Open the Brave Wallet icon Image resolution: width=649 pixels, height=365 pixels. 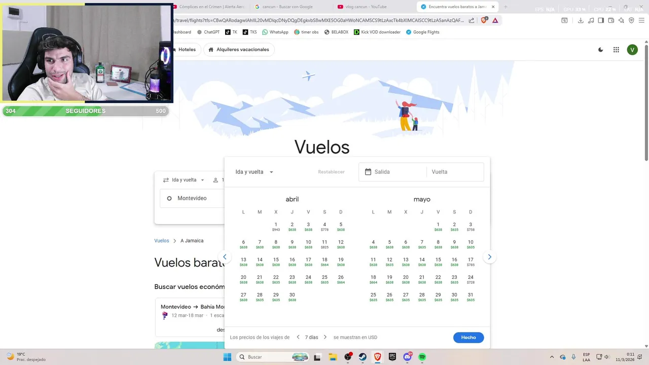point(611,20)
